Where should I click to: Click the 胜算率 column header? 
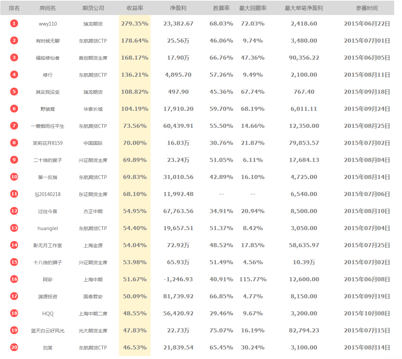tap(221, 8)
